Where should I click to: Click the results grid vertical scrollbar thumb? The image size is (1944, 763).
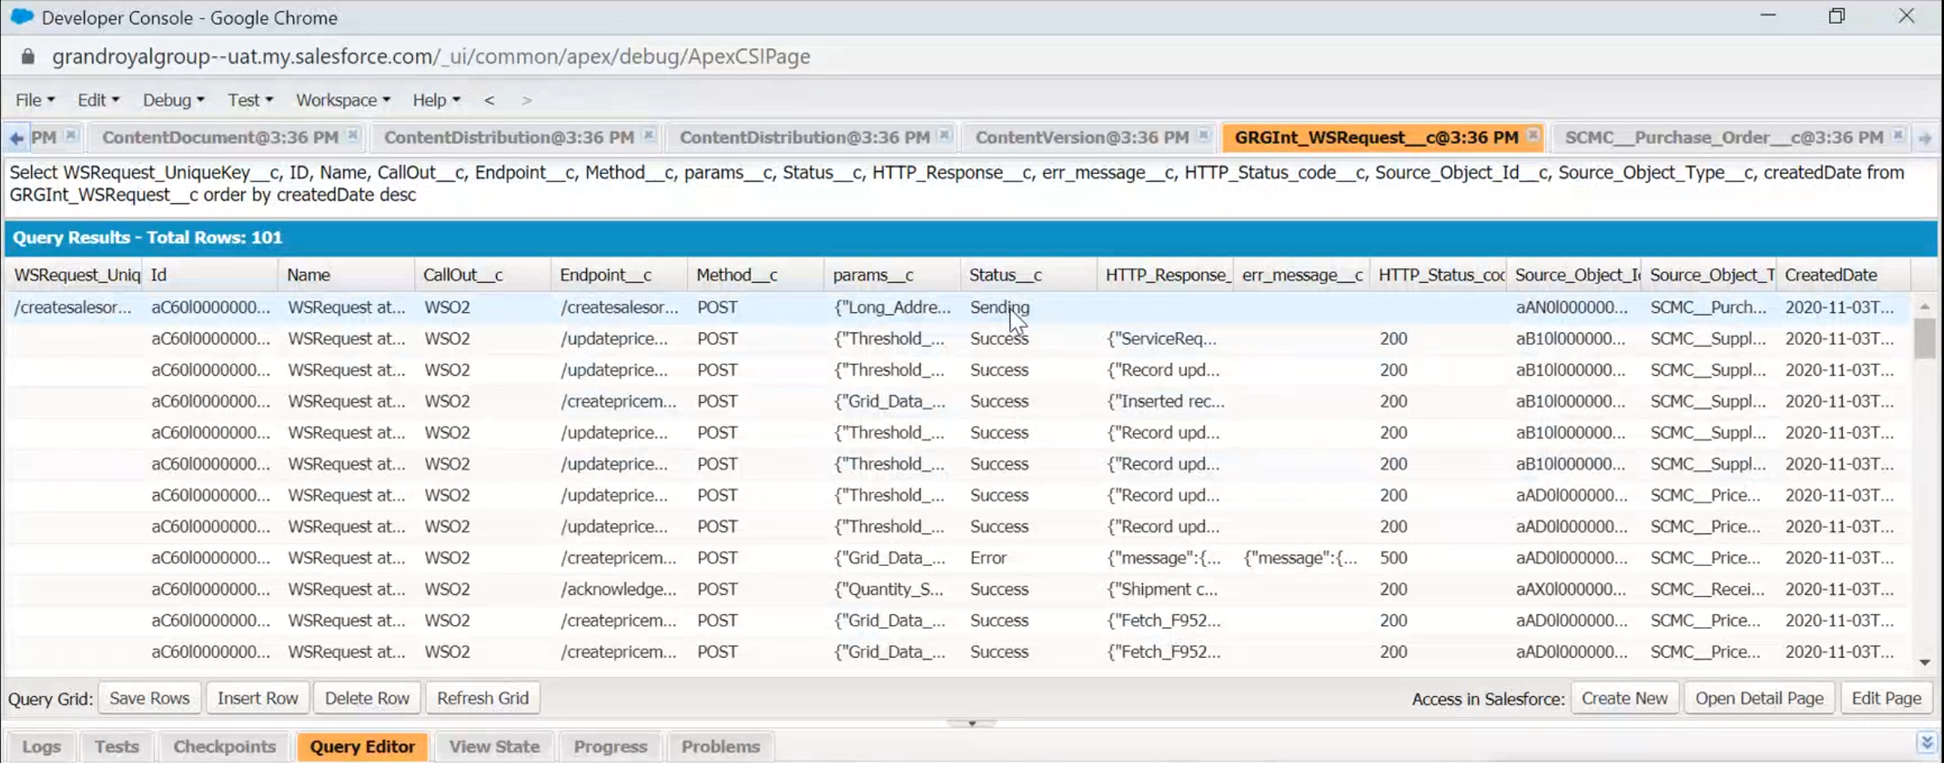pyautogui.click(x=1925, y=337)
